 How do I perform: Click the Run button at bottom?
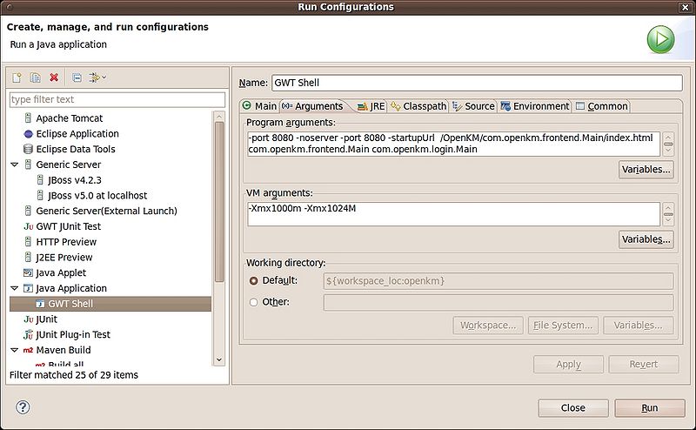[x=650, y=407]
